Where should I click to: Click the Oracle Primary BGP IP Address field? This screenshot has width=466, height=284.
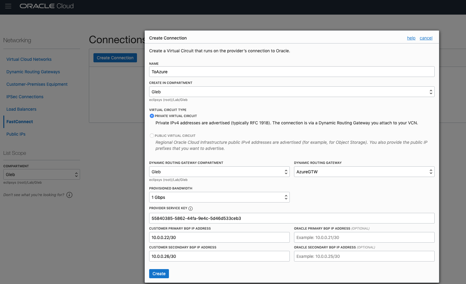point(364,237)
